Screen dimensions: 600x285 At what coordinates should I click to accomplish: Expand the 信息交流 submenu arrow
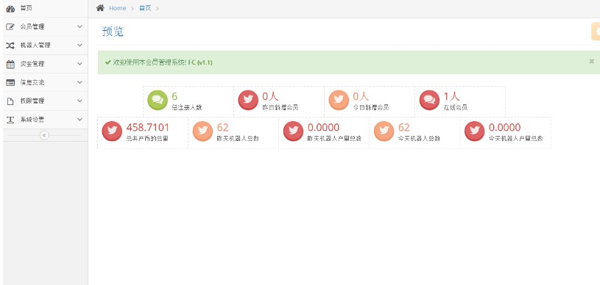(x=80, y=82)
